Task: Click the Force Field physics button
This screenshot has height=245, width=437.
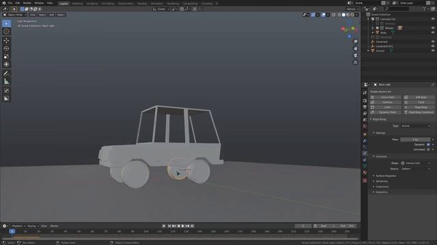Action: [x=385, y=97]
